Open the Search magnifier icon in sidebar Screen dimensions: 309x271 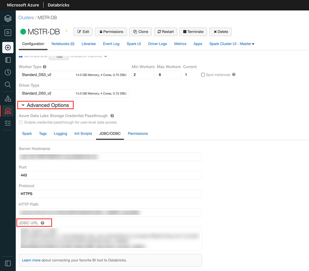[x=8, y=85]
